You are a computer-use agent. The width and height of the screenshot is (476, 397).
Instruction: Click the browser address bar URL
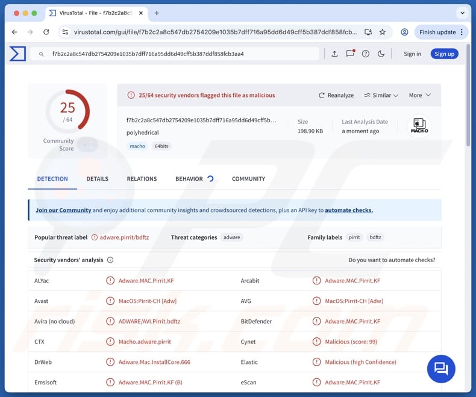pyautogui.click(x=215, y=32)
